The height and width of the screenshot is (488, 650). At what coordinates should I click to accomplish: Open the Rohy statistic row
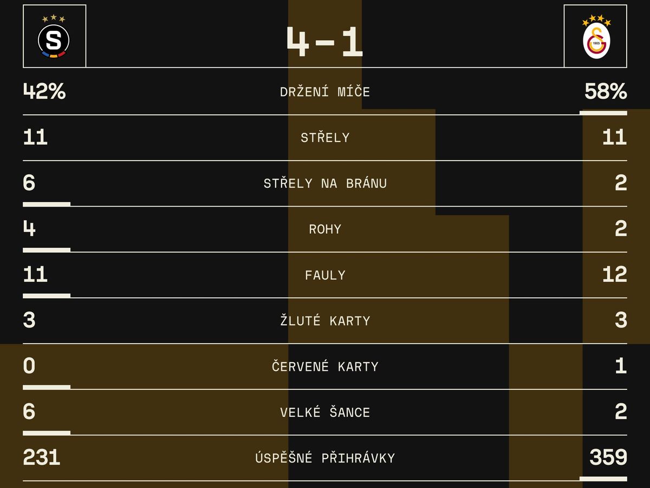(325, 229)
